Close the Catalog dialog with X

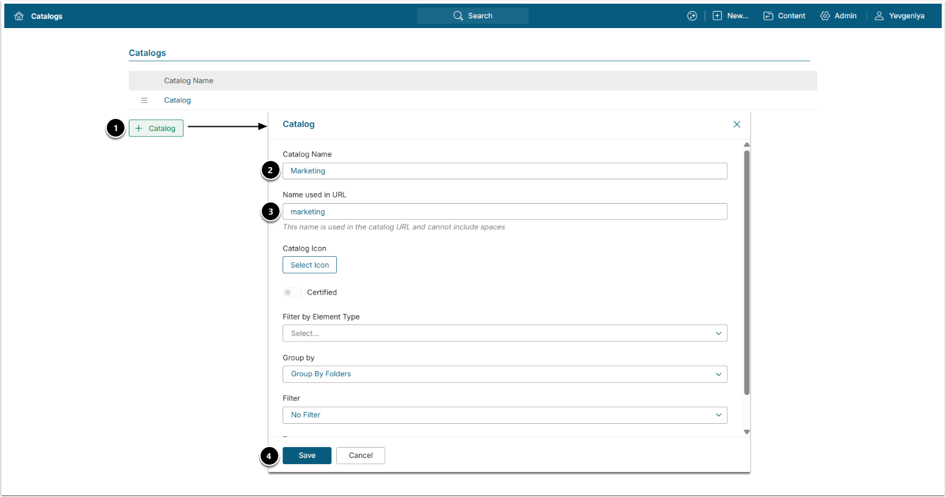pyautogui.click(x=737, y=124)
